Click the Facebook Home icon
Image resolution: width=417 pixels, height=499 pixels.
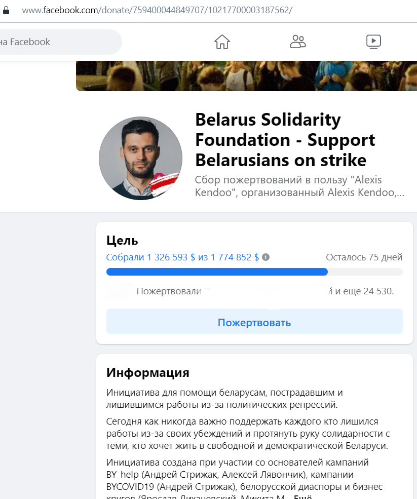click(x=222, y=42)
